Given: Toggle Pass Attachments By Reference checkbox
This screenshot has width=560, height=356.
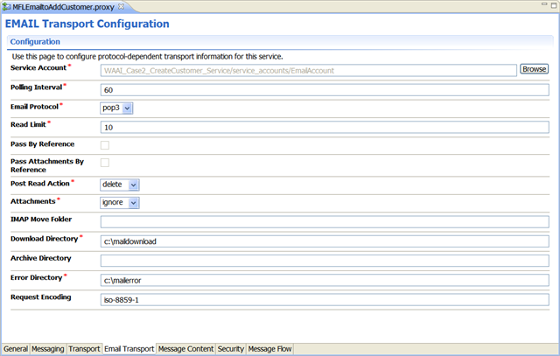Looking at the screenshot, I should coord(105,163).
